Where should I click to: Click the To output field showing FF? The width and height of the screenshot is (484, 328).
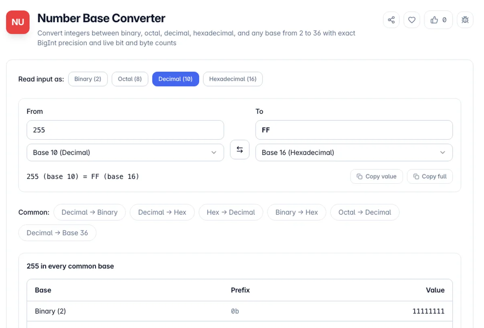click(354, 130)
